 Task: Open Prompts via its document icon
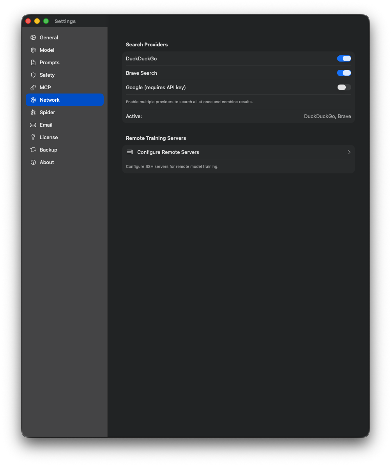click(34, 62)
